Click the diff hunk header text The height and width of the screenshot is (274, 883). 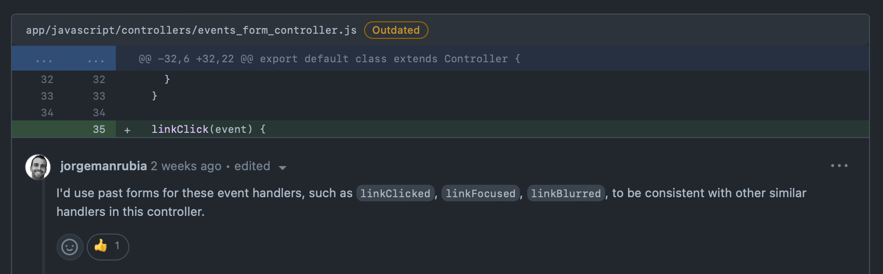pos(329,59)
